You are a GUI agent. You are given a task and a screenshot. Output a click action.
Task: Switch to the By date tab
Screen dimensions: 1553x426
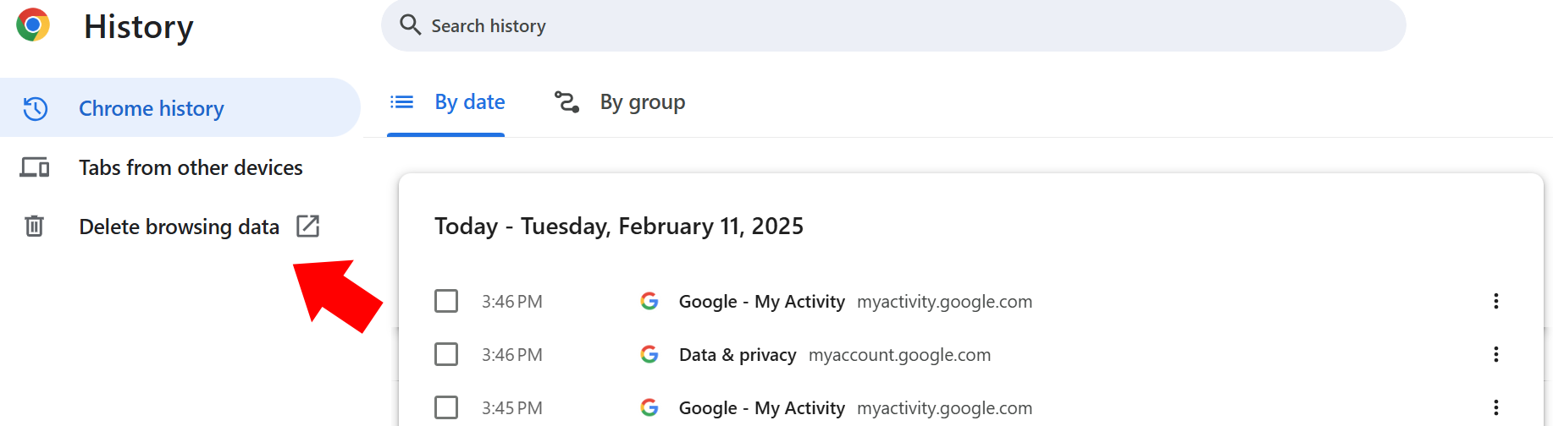[446, 103]
